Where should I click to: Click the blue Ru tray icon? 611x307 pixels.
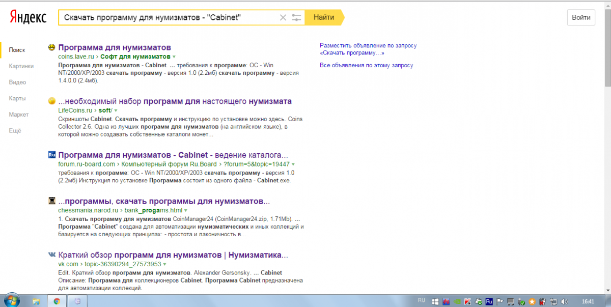(489, 301)
